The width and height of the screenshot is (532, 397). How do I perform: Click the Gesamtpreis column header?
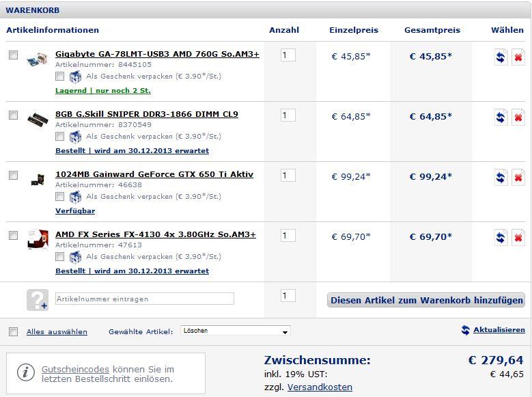[x=432, y=30]
